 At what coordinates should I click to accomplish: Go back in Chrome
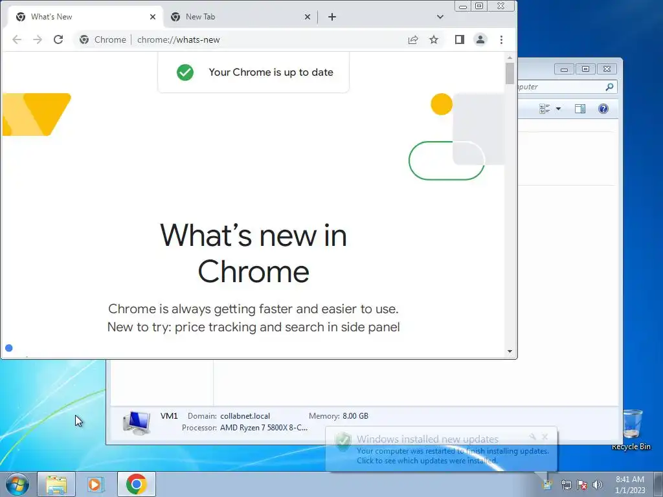coord(17,39)
